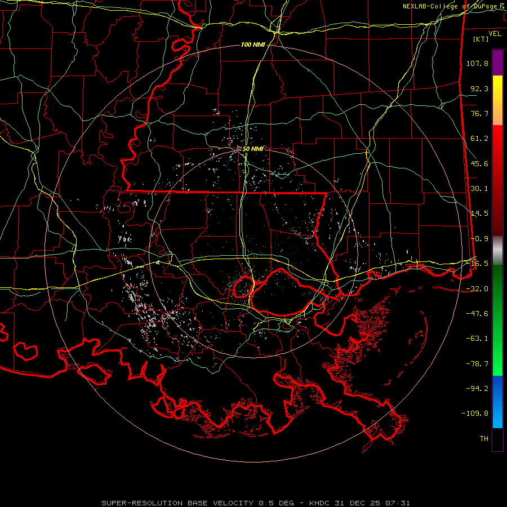Click the -109.8 legend value
507x507 pixels.
475,413
